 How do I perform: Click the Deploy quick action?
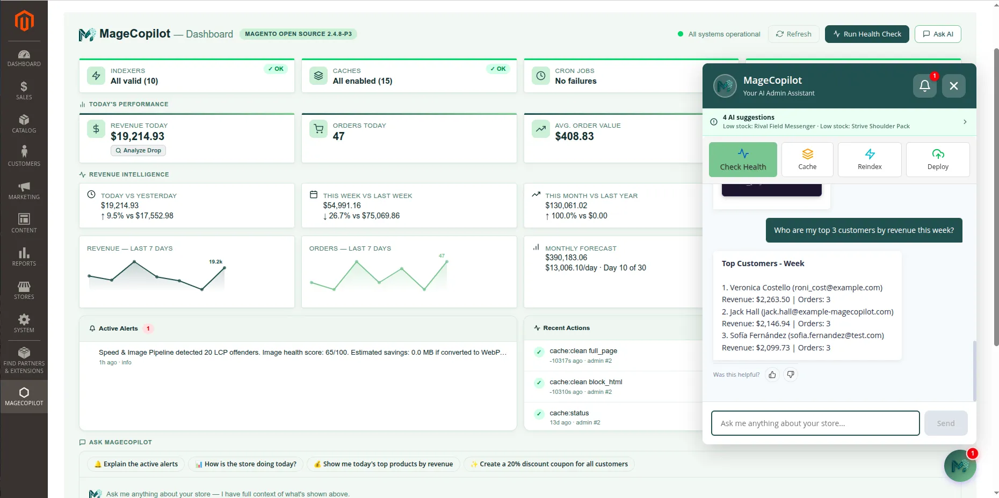(938, 159)
